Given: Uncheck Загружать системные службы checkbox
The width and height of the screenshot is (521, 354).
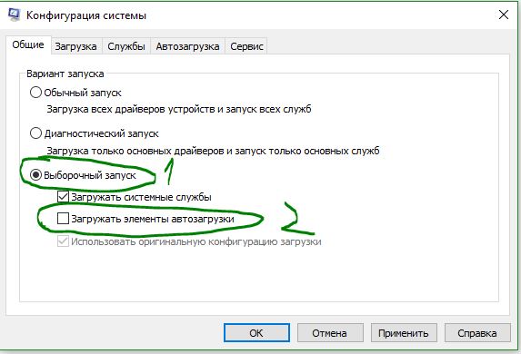Looking at the screenshot, I should (x=63, y=197).
